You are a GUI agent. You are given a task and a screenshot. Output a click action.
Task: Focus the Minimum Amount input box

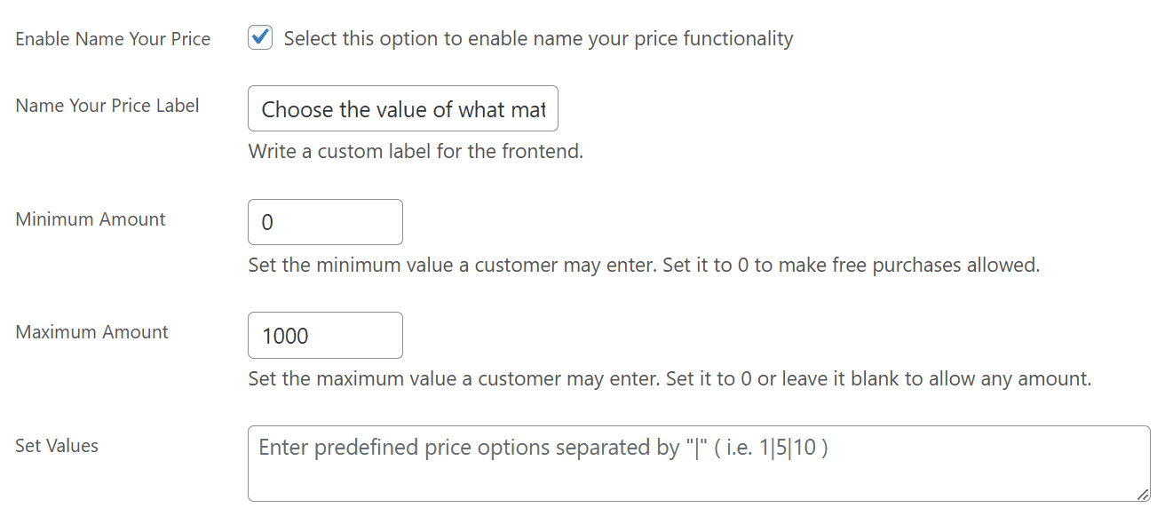tap(325, 222)
